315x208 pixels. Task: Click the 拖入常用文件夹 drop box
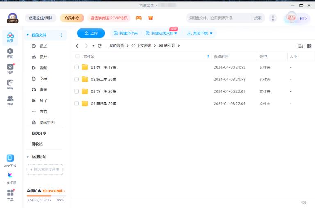[45, 169]
